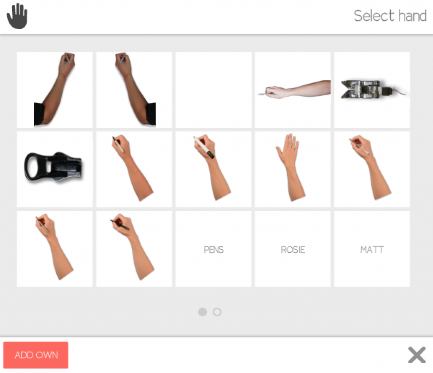Pick the black zipper pull

[x=55, y=169]
